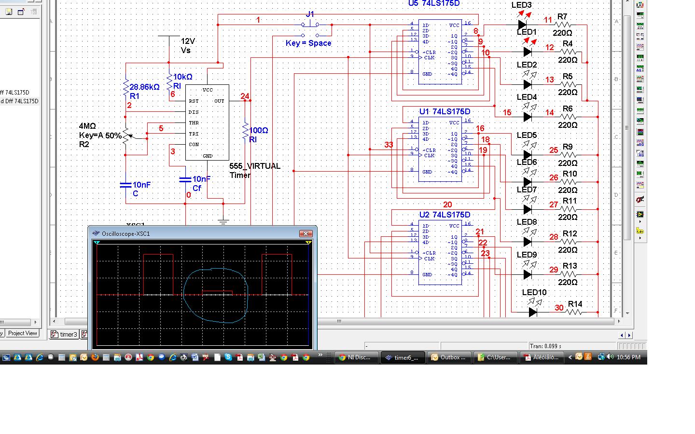
Task: Expand the Measurement Probe dropdown arrow below 1.4v icon
Action: coord(640,238)
